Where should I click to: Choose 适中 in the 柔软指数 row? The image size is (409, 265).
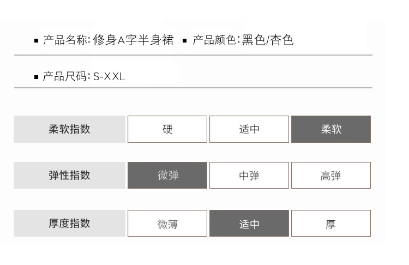[x=249, y=129]
